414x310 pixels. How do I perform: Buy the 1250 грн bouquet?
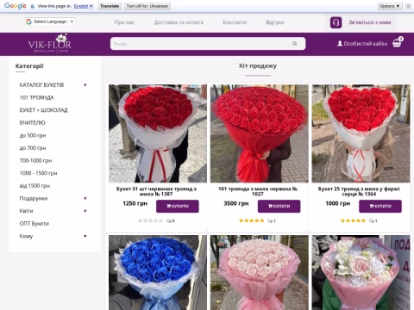[178, 206]
